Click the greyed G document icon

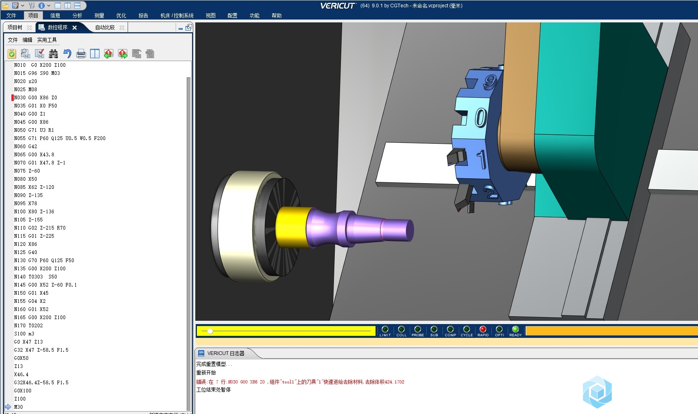150,53
